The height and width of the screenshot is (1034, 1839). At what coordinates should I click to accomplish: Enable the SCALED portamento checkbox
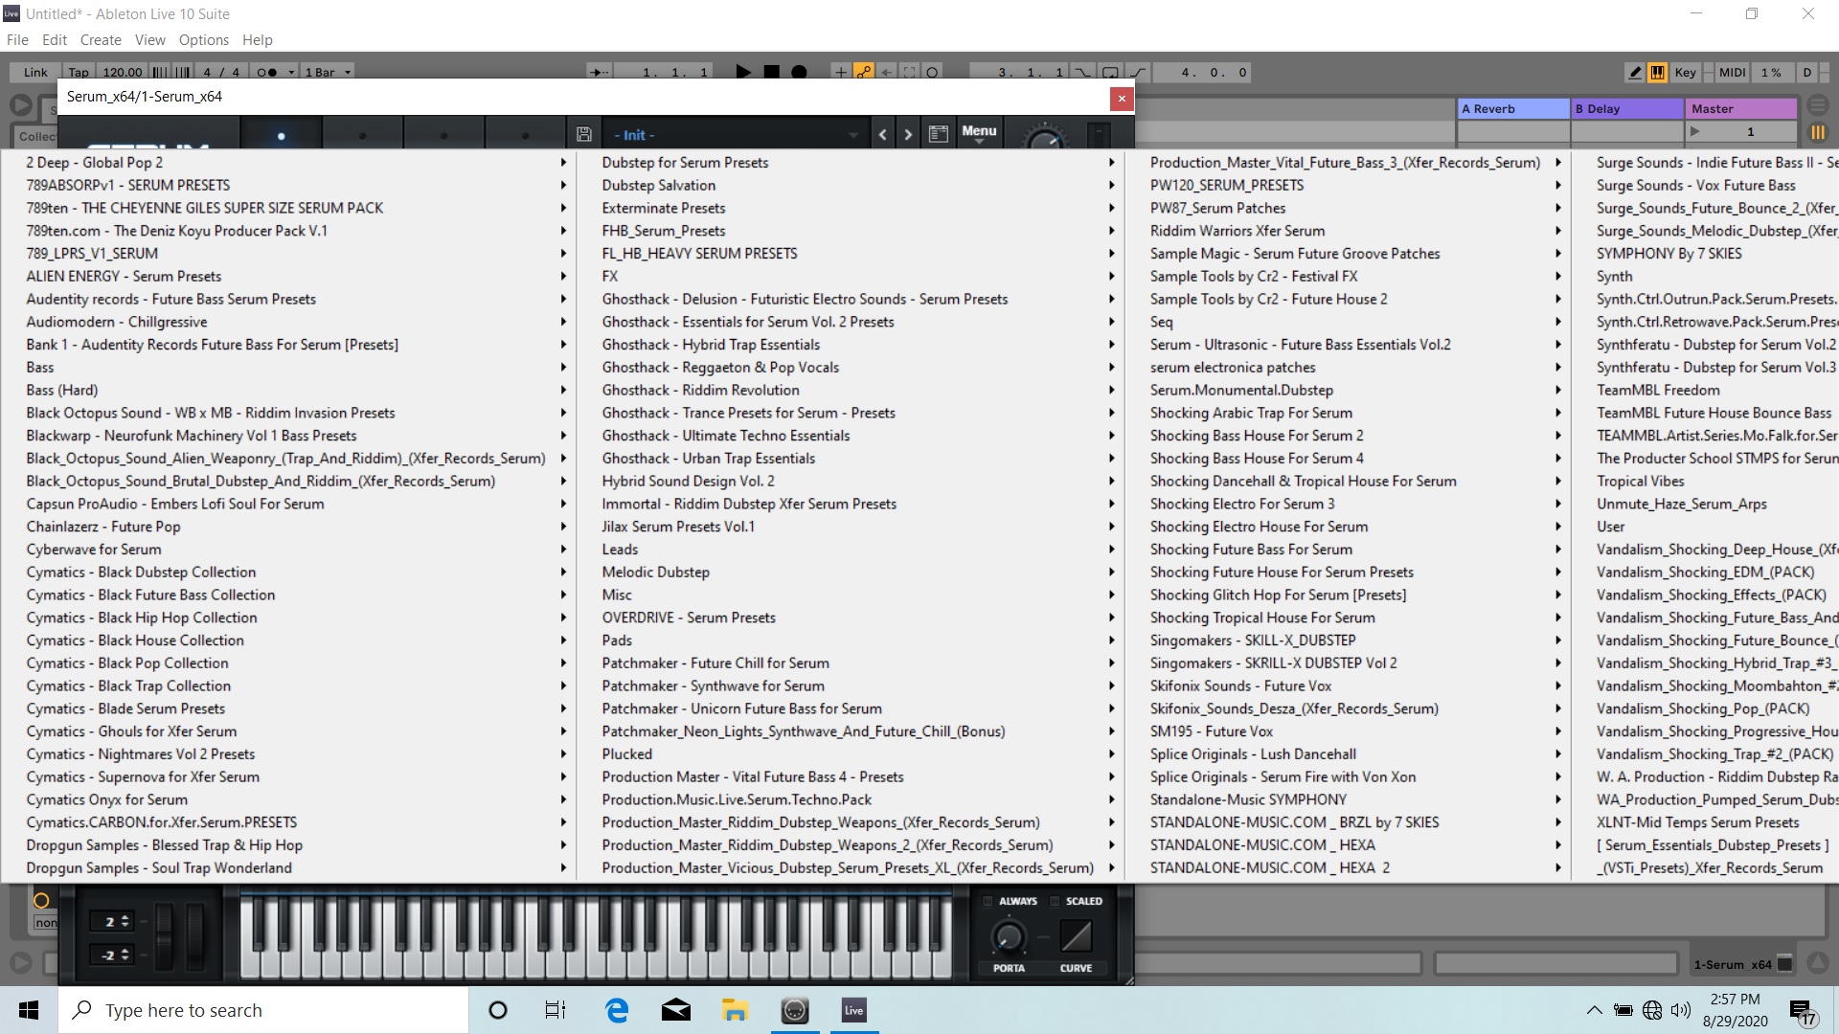(x=1055, y=901)
